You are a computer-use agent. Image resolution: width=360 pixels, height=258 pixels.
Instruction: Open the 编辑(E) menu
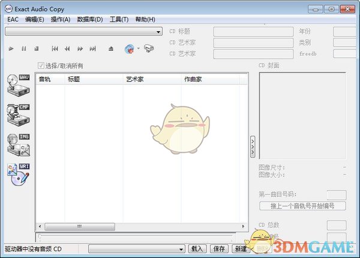tap(34, 19)
